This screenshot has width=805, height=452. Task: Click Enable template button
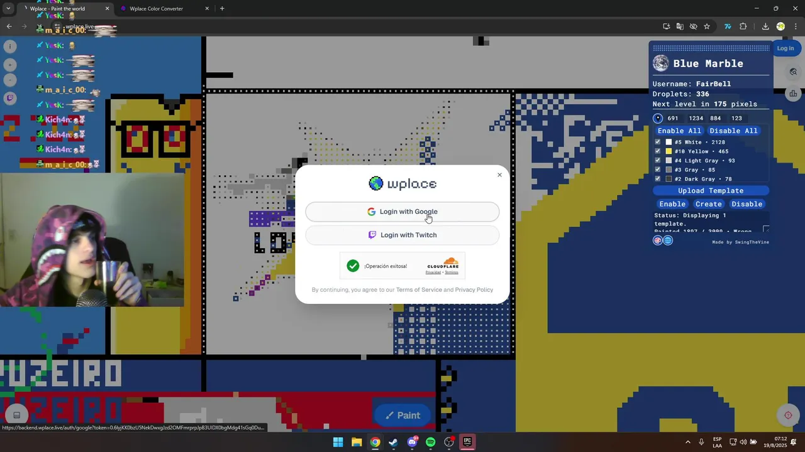672,204
